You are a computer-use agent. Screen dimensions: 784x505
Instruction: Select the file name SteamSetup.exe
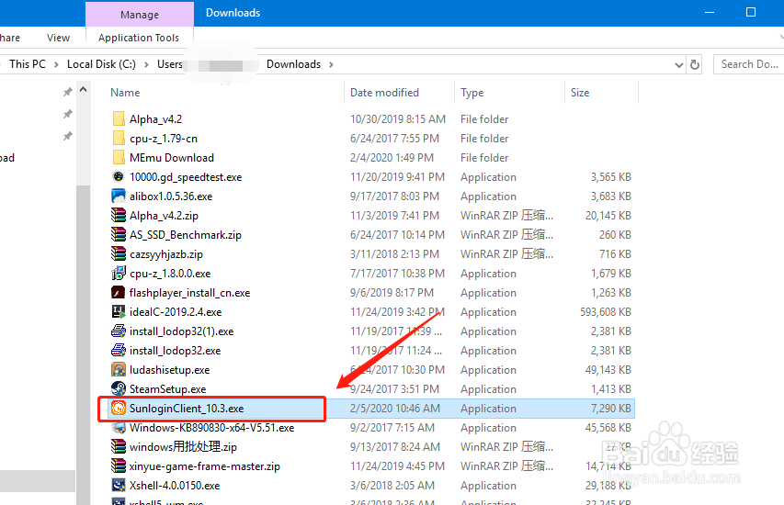coord(167,389)
